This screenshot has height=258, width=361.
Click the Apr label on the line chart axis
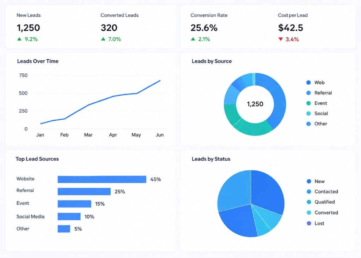pos(113,135)
